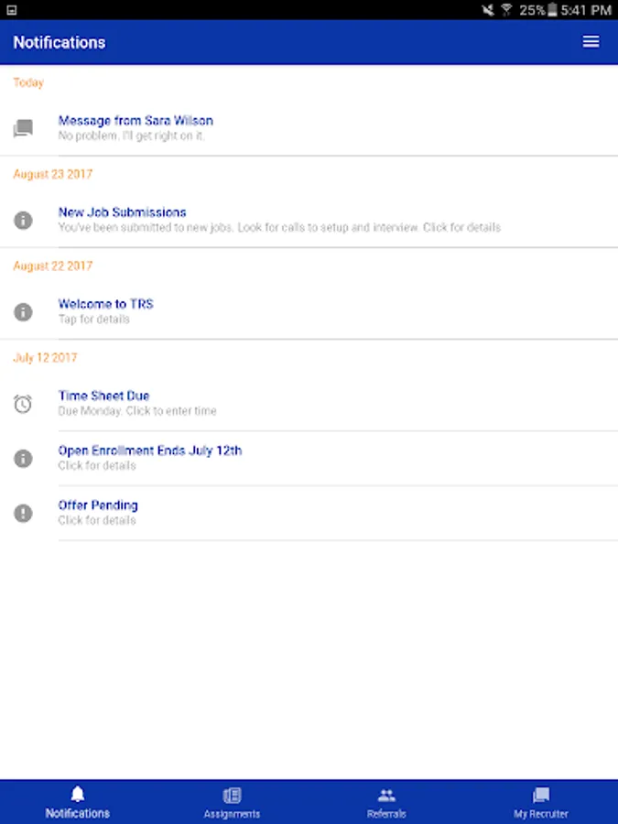Tap the alarm clock icon for Time Sheet Due
The width and height of the screenshot is (618, 824).
[x=23, y=403]
